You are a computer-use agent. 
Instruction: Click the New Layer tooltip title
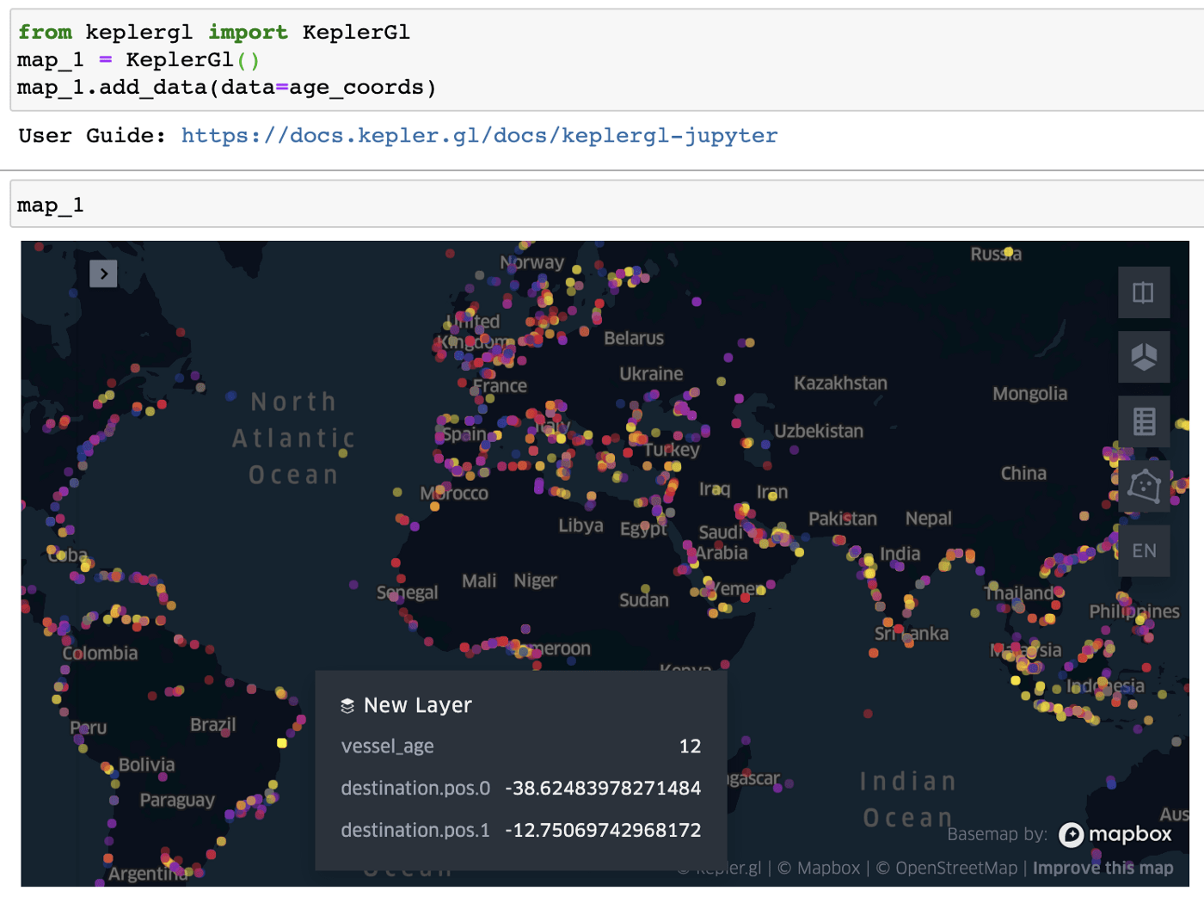[418, 705]
